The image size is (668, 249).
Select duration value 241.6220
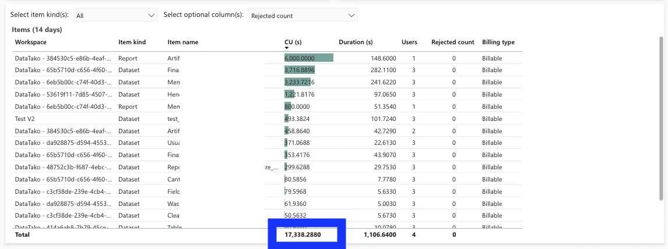[382, 82]
